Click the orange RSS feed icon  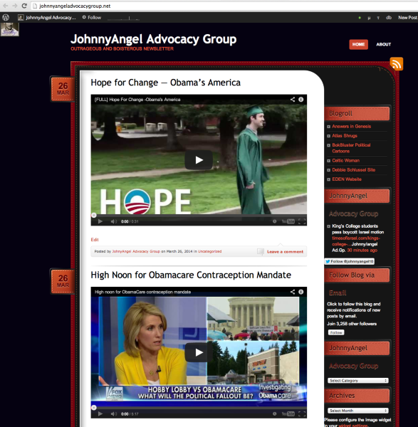396,64
